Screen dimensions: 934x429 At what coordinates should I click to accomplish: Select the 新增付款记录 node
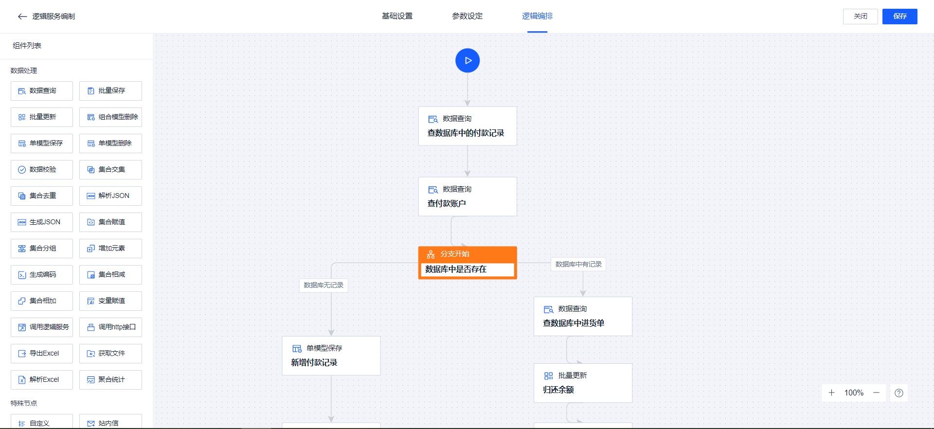(331, 356)
